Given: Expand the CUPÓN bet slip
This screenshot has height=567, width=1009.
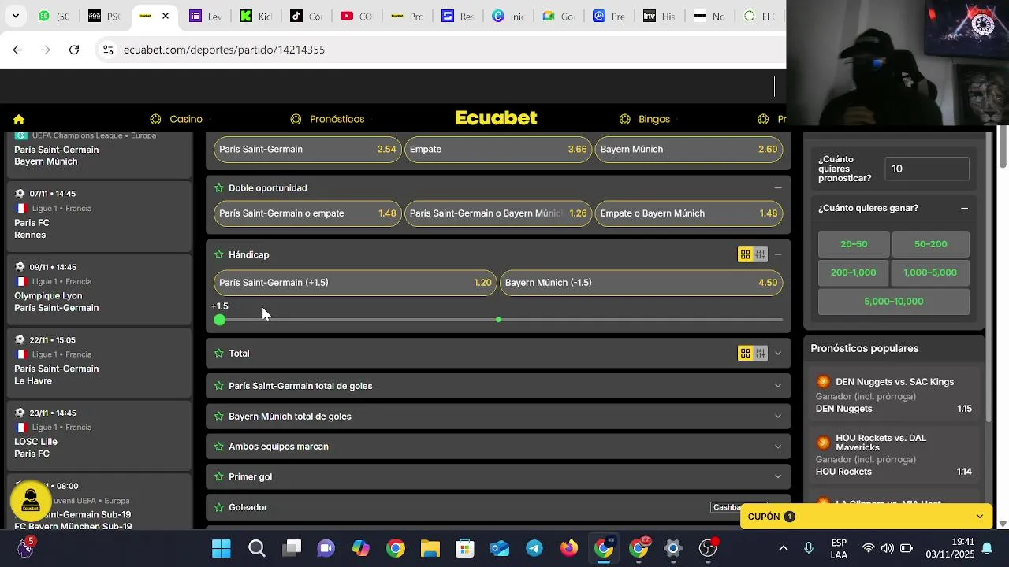Looking at the screenshot, I should pyautogui.click(x=866, y=517).
